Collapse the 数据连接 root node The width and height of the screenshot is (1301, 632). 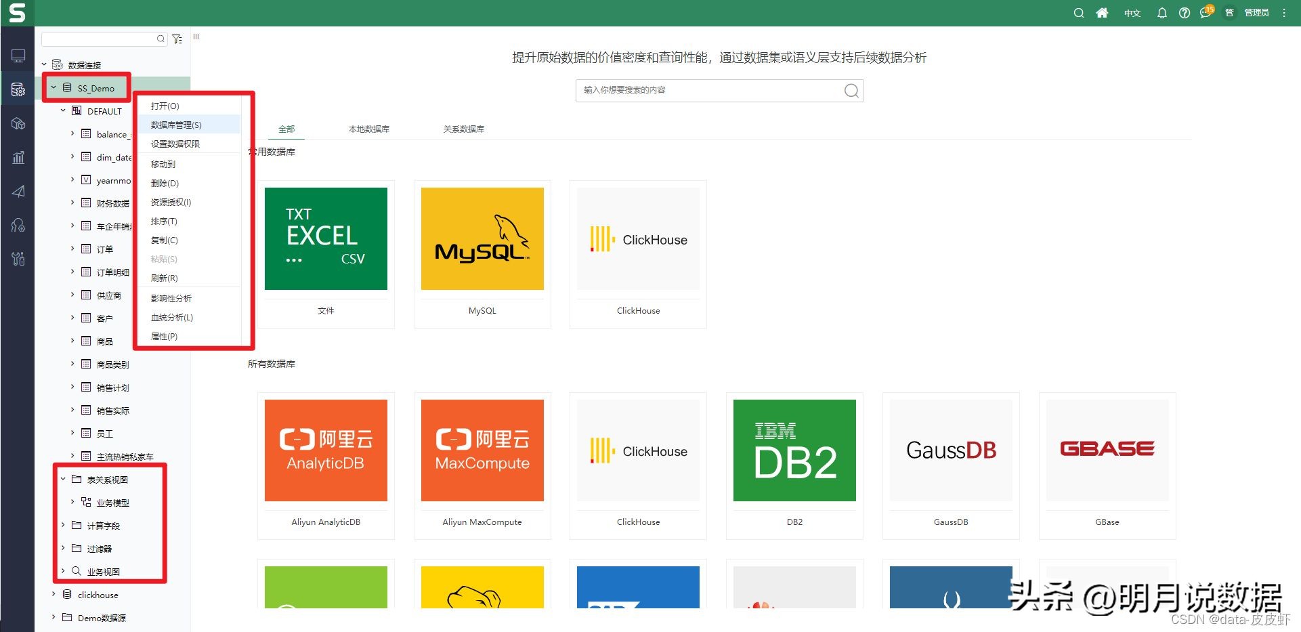click(x=44, y=64)
